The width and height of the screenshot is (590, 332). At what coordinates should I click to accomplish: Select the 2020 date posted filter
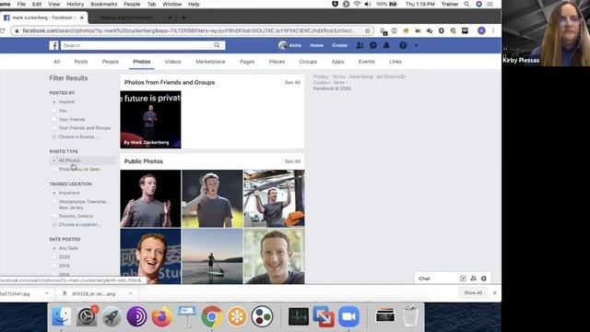(x=54, y=257)
